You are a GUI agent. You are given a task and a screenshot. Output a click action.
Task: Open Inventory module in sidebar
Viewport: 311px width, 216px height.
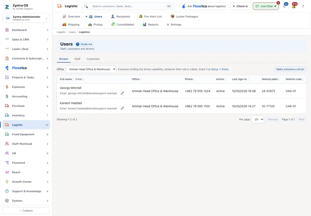(26, 115)
